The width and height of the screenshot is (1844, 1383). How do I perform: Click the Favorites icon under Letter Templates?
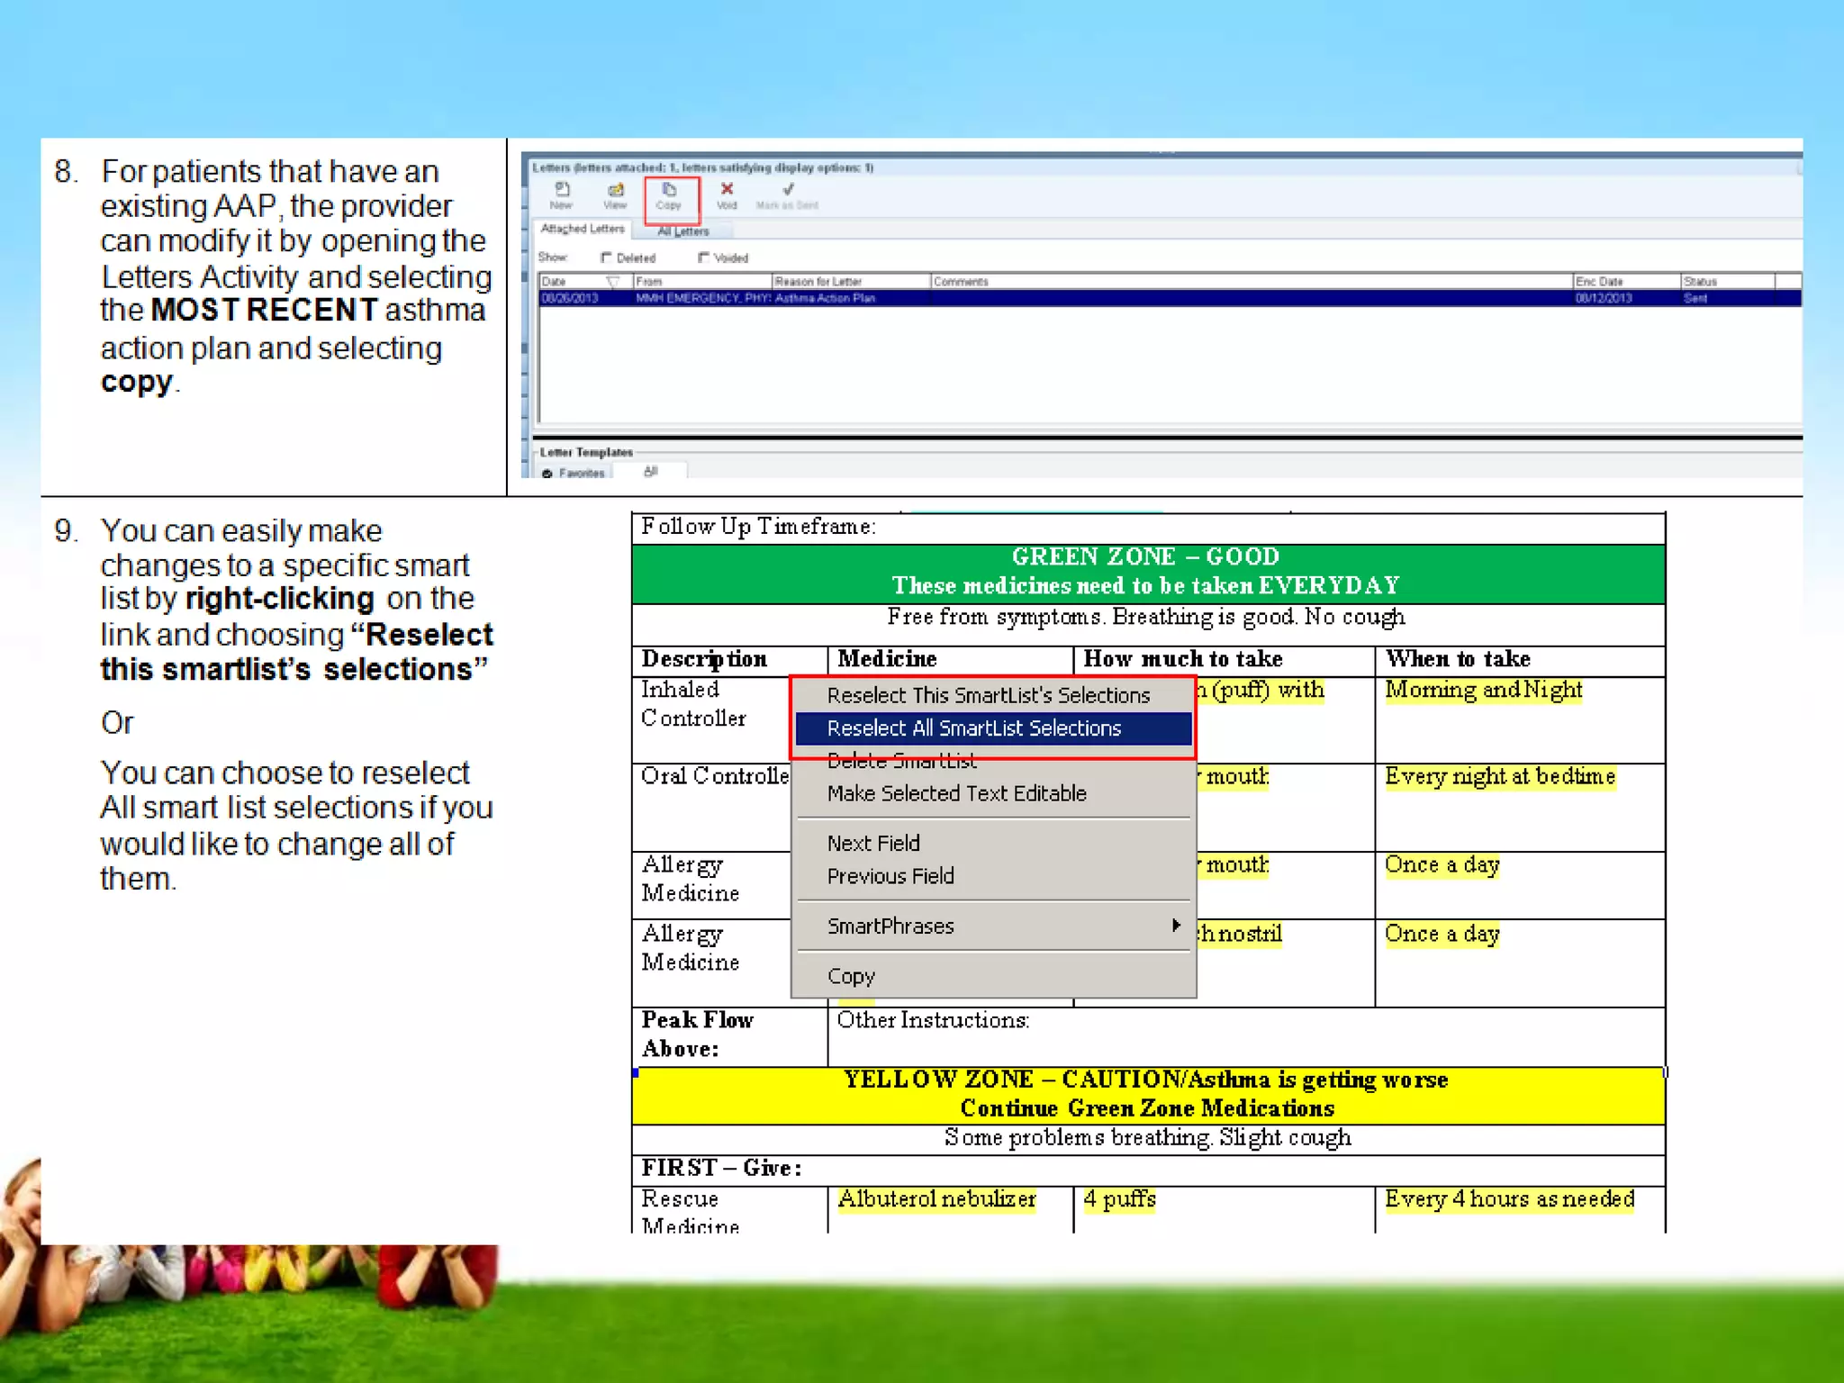[x=547, y=474]
